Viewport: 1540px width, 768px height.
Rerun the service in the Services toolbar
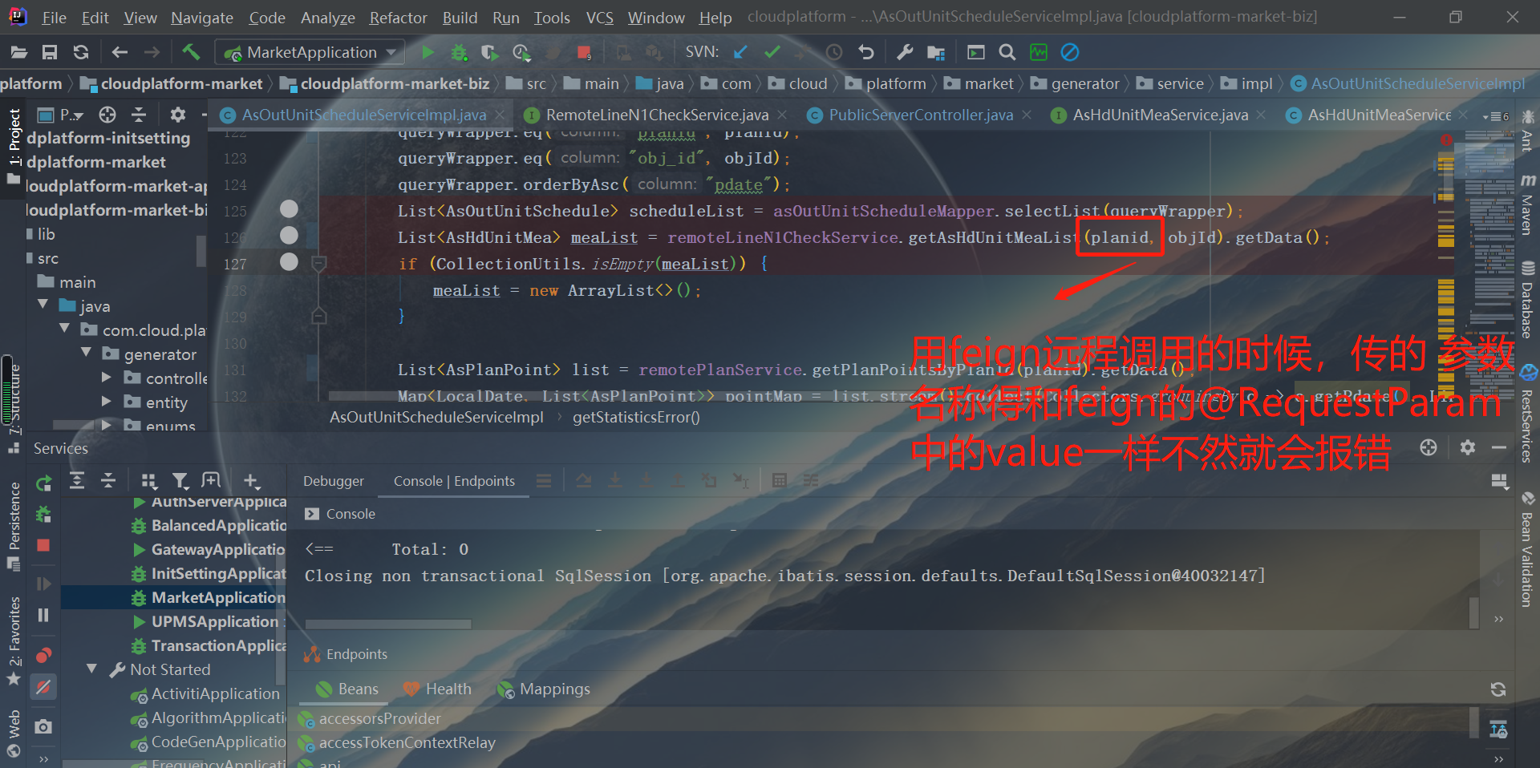click(x=44, y=483)
